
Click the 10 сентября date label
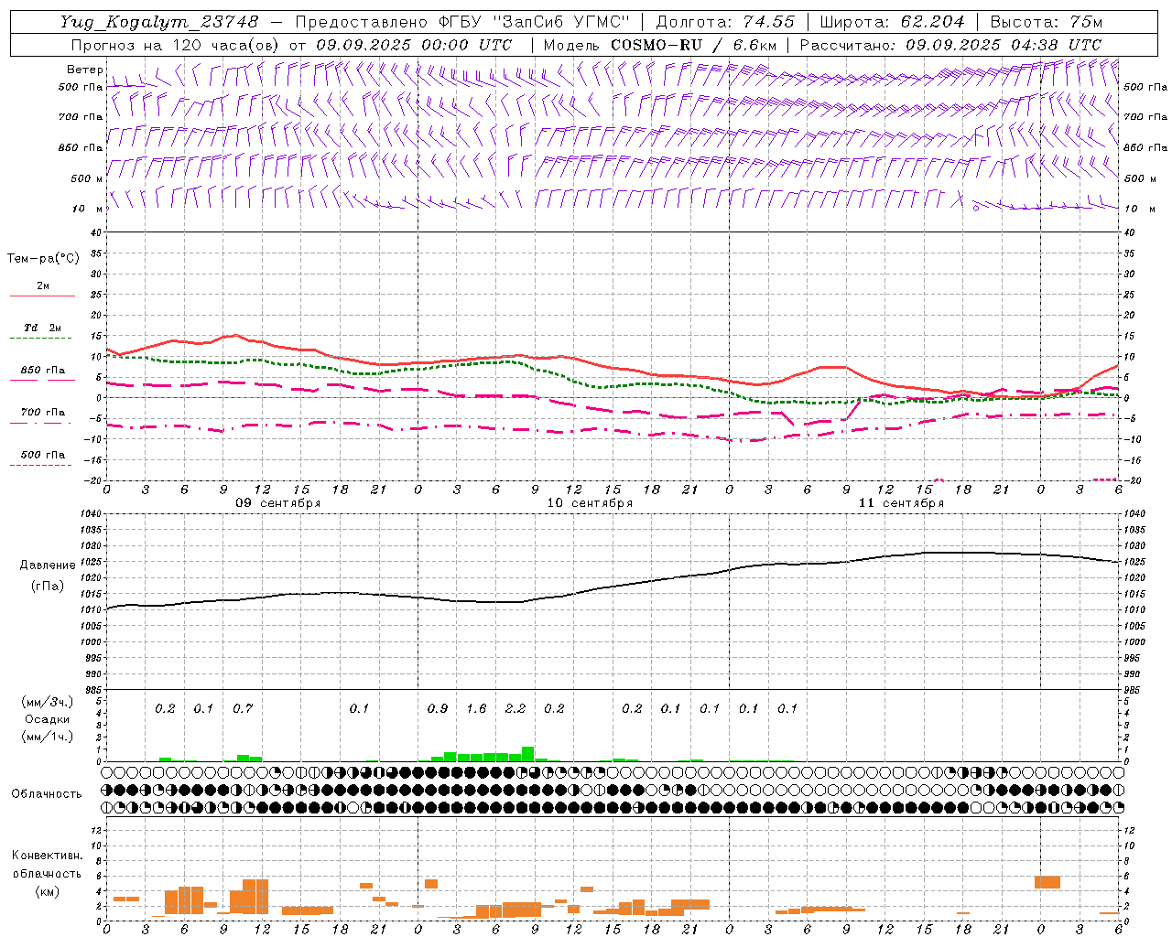click(x=590, y=503)
